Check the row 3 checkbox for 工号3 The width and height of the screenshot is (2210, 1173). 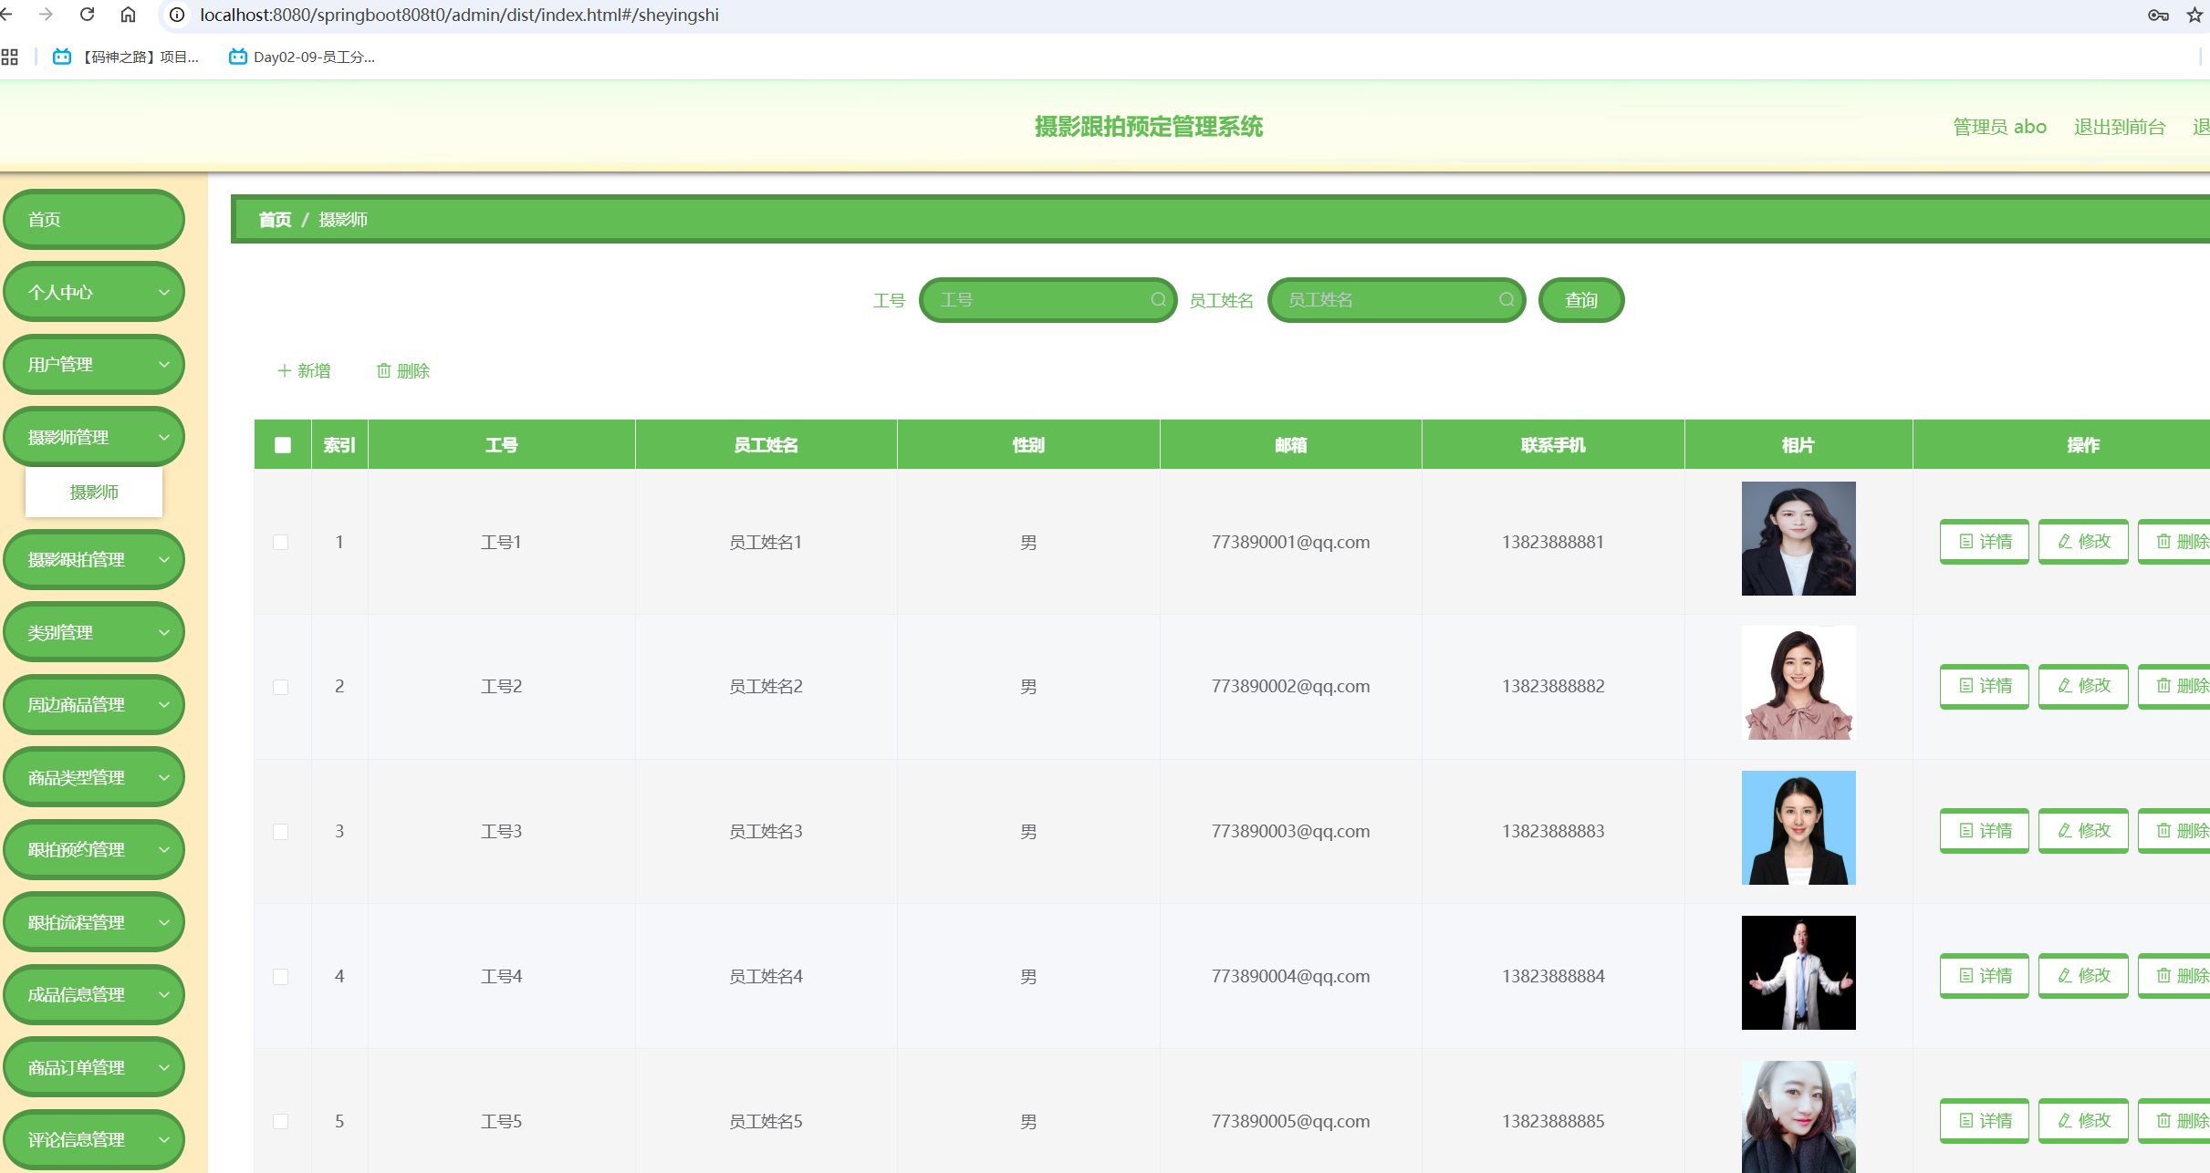(281, 832)
